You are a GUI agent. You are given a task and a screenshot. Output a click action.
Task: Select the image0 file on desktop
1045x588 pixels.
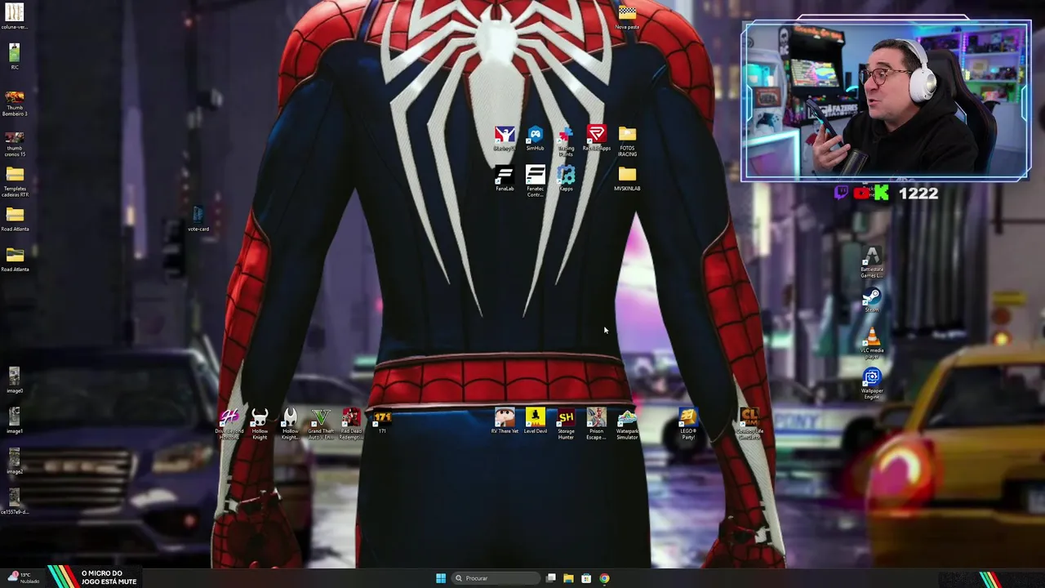[15, 380]
